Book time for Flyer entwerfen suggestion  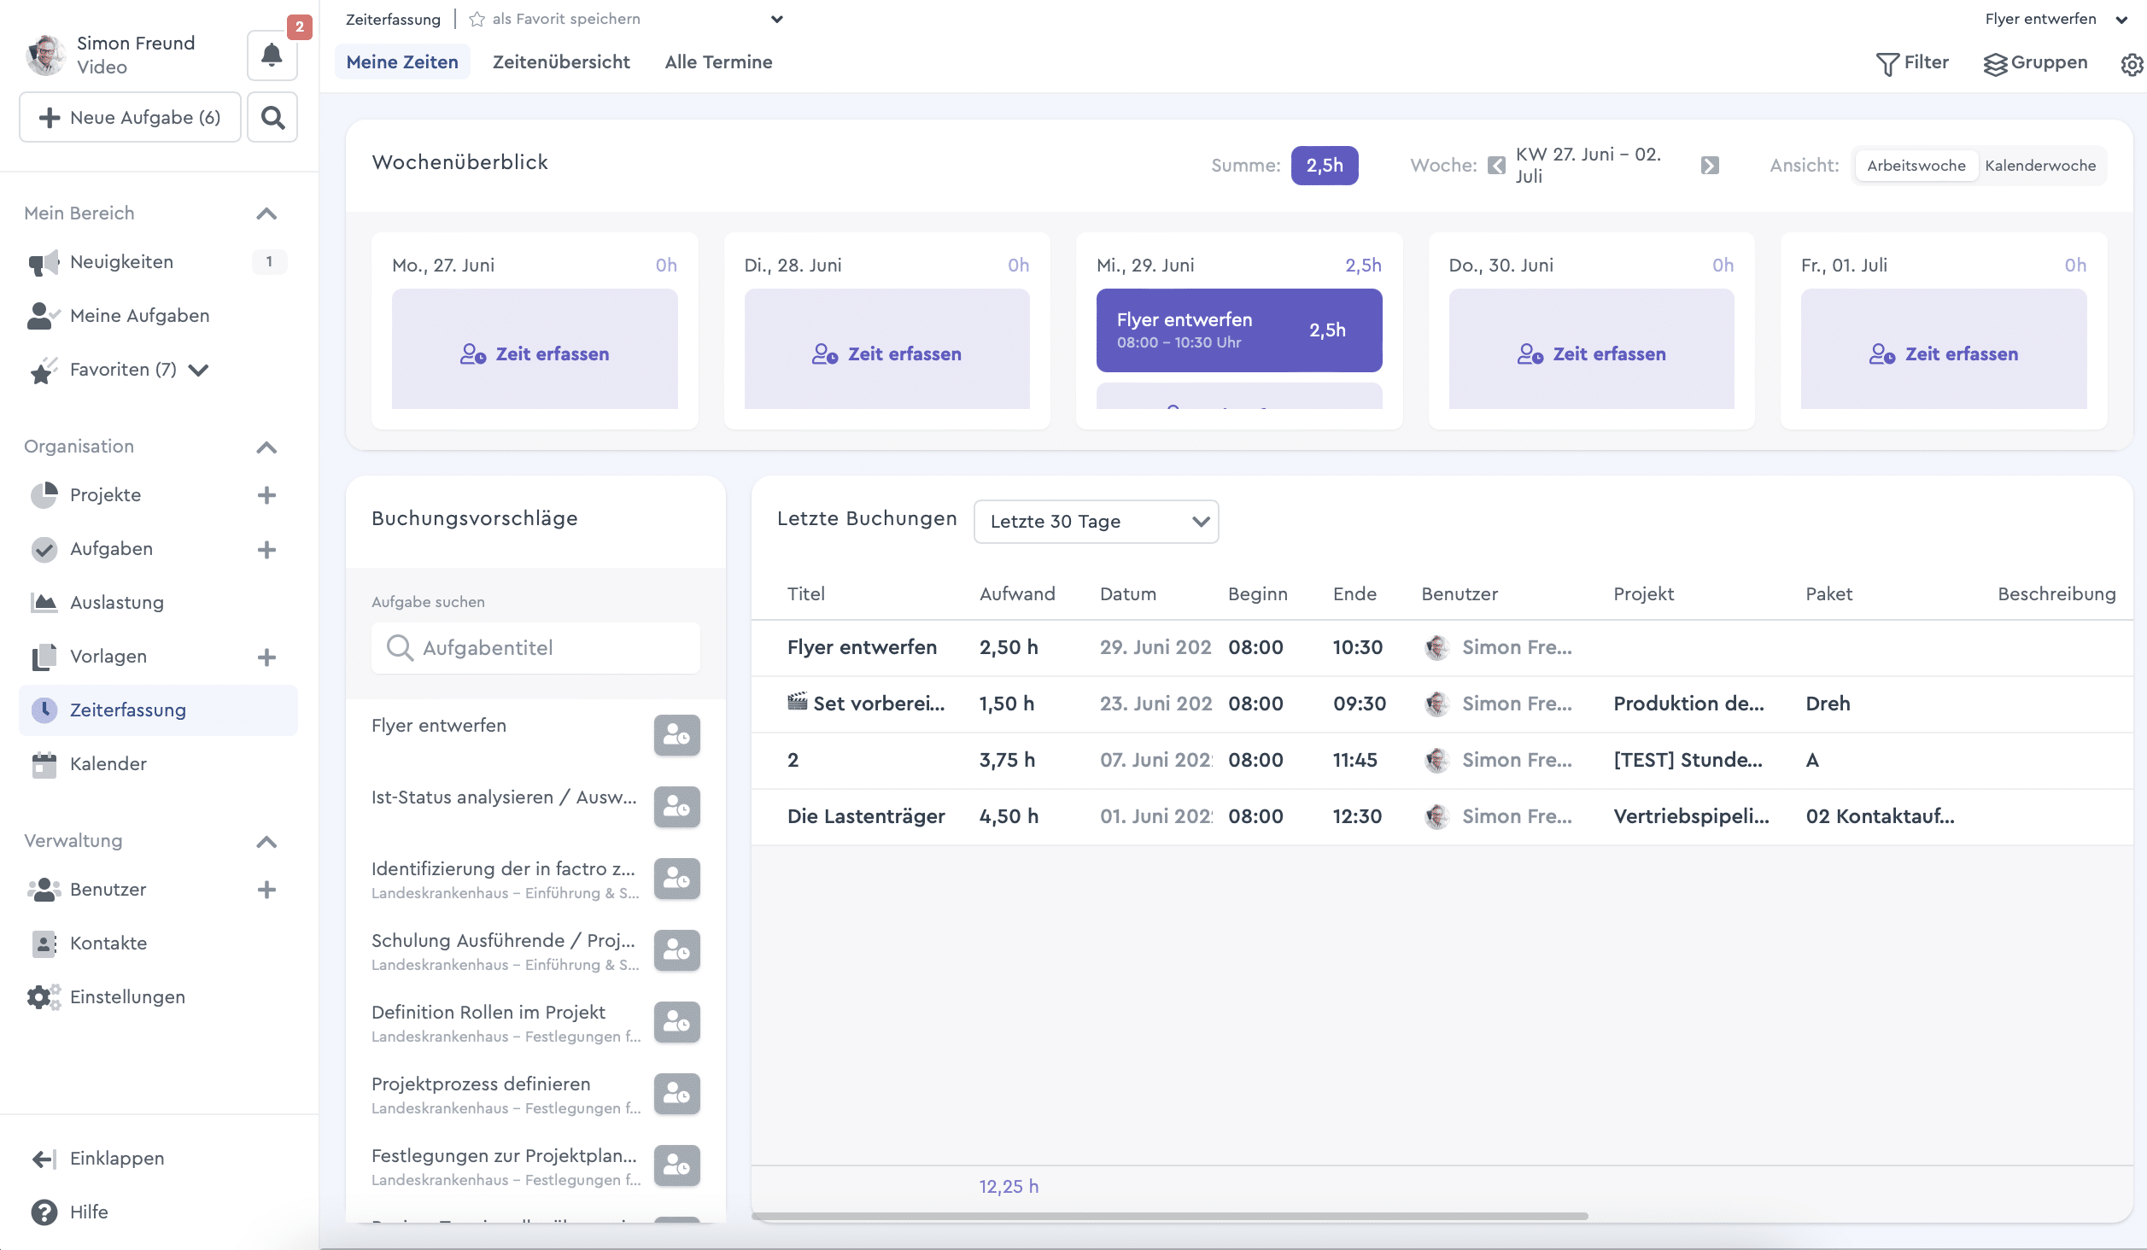[676, 735]
